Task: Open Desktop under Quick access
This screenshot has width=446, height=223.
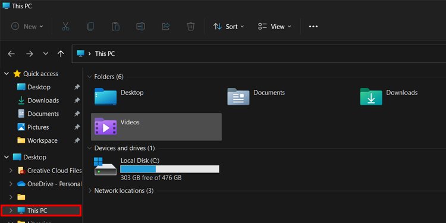Action: tap(39, 87)
